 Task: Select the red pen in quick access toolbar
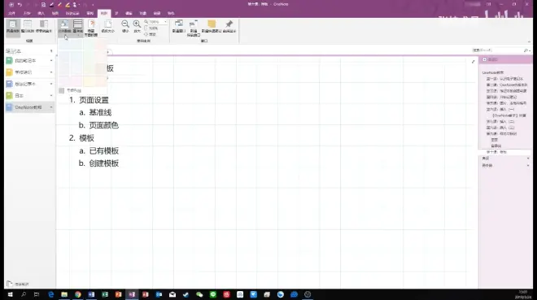pyautogui.click(x=59, y=4)
